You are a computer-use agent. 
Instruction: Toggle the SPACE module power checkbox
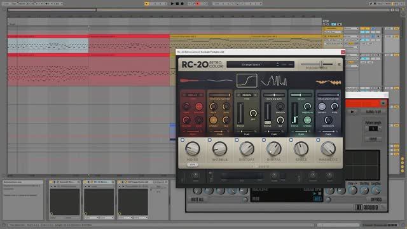click(291, 140)
